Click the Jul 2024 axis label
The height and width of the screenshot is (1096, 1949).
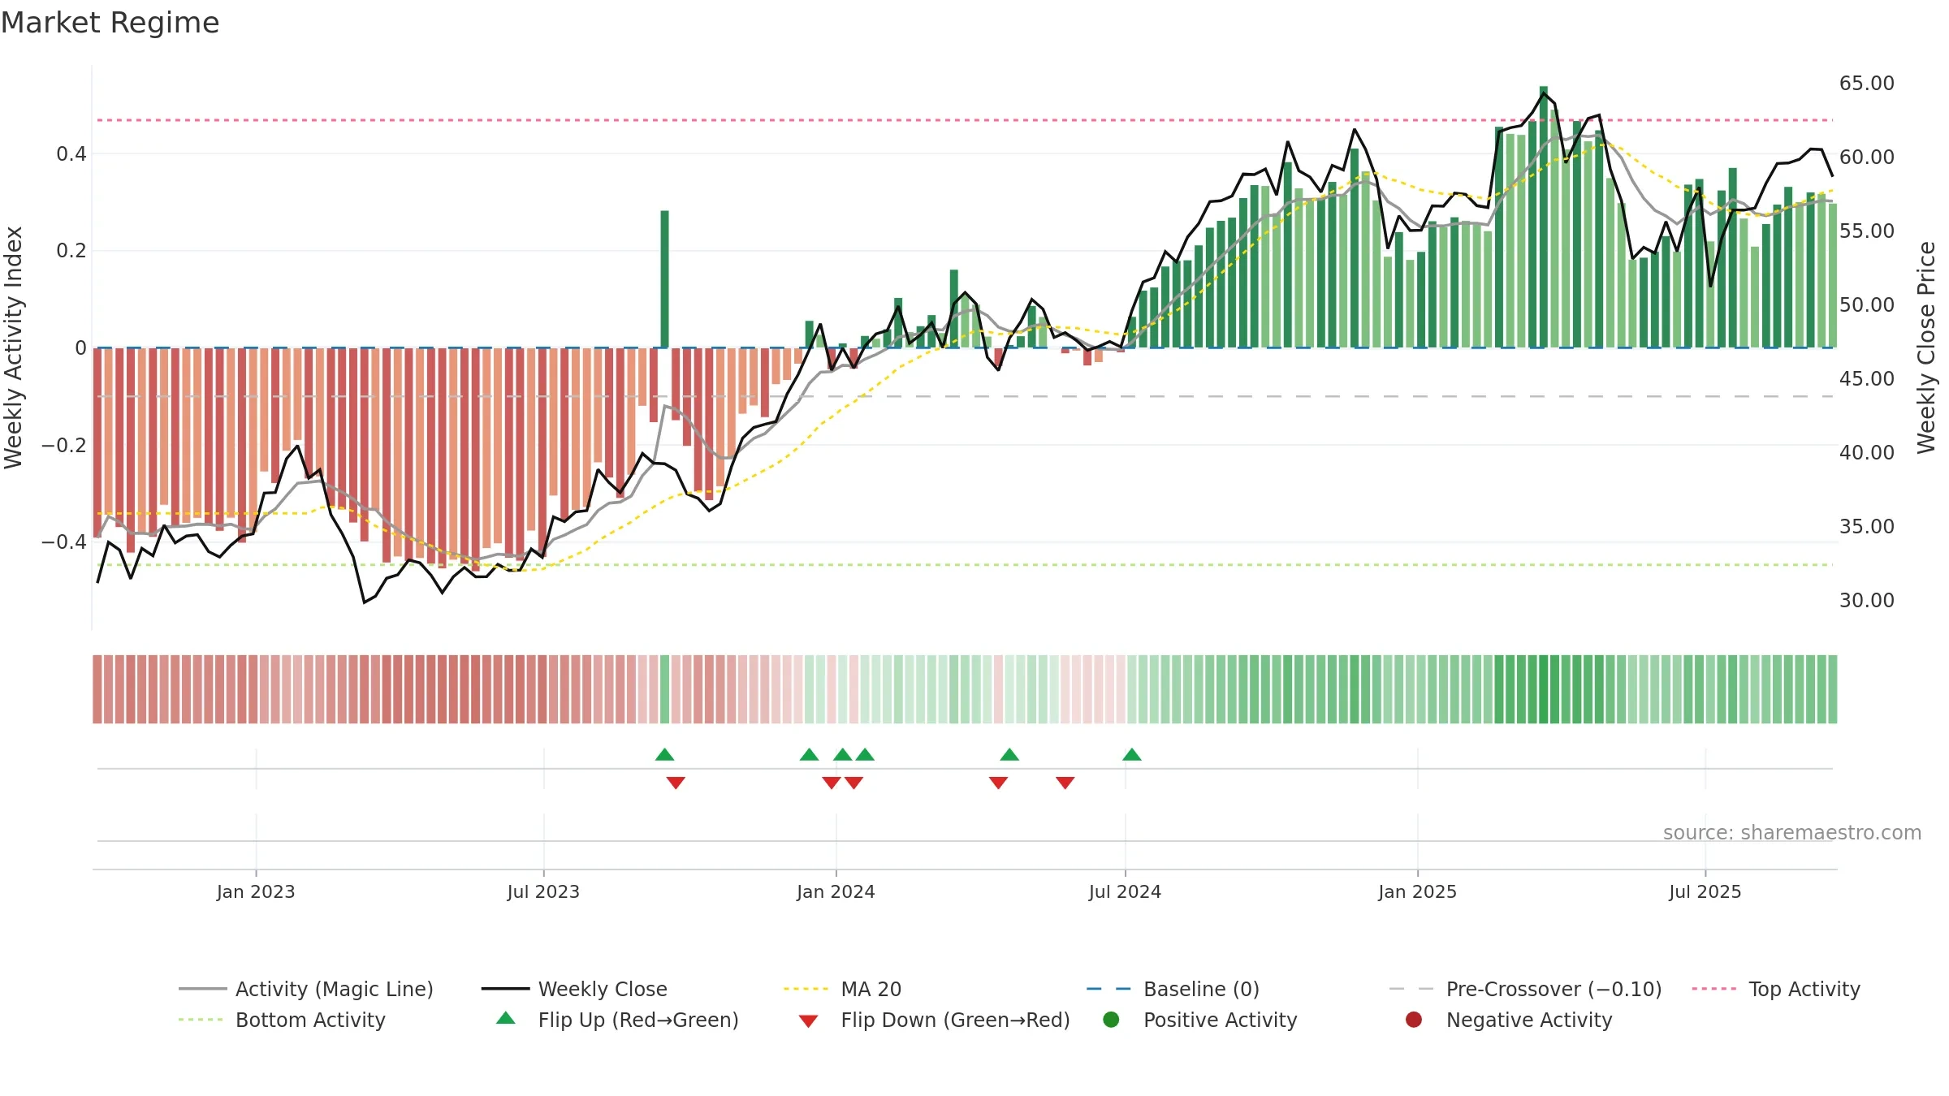[x=1125, y=891]
